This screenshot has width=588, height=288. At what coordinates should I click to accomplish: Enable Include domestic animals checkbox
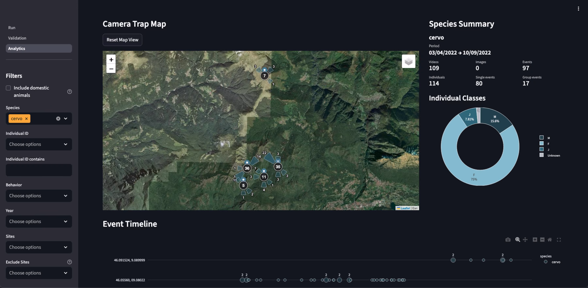(x=8, y=88)
